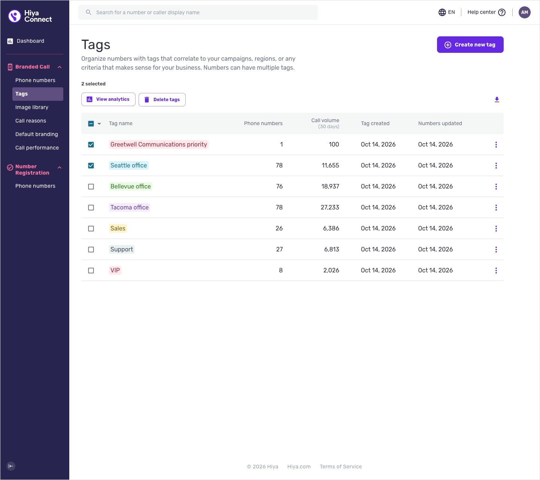Open more options for Tacoma office row

click(x=496, y=208)
